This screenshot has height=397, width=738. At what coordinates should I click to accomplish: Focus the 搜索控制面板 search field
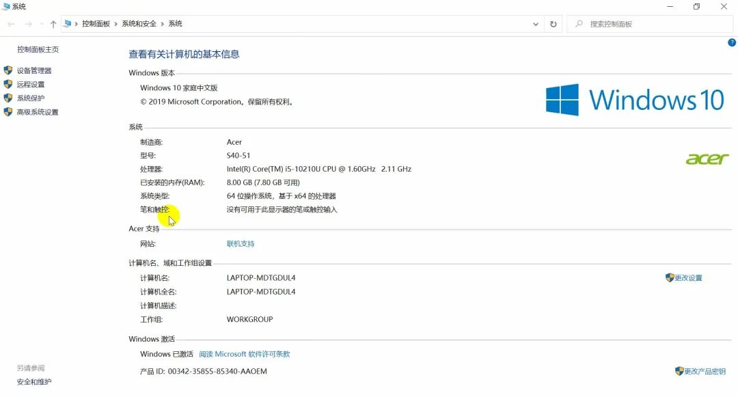650,24
